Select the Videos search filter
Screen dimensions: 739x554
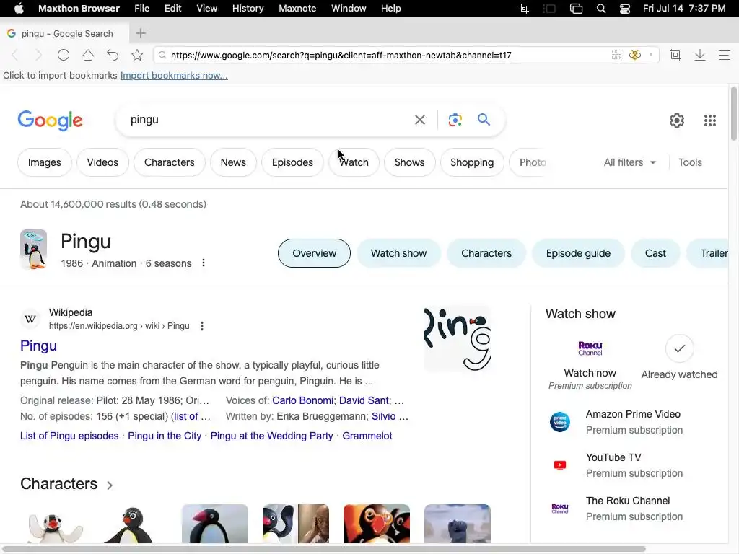(102, 162)
